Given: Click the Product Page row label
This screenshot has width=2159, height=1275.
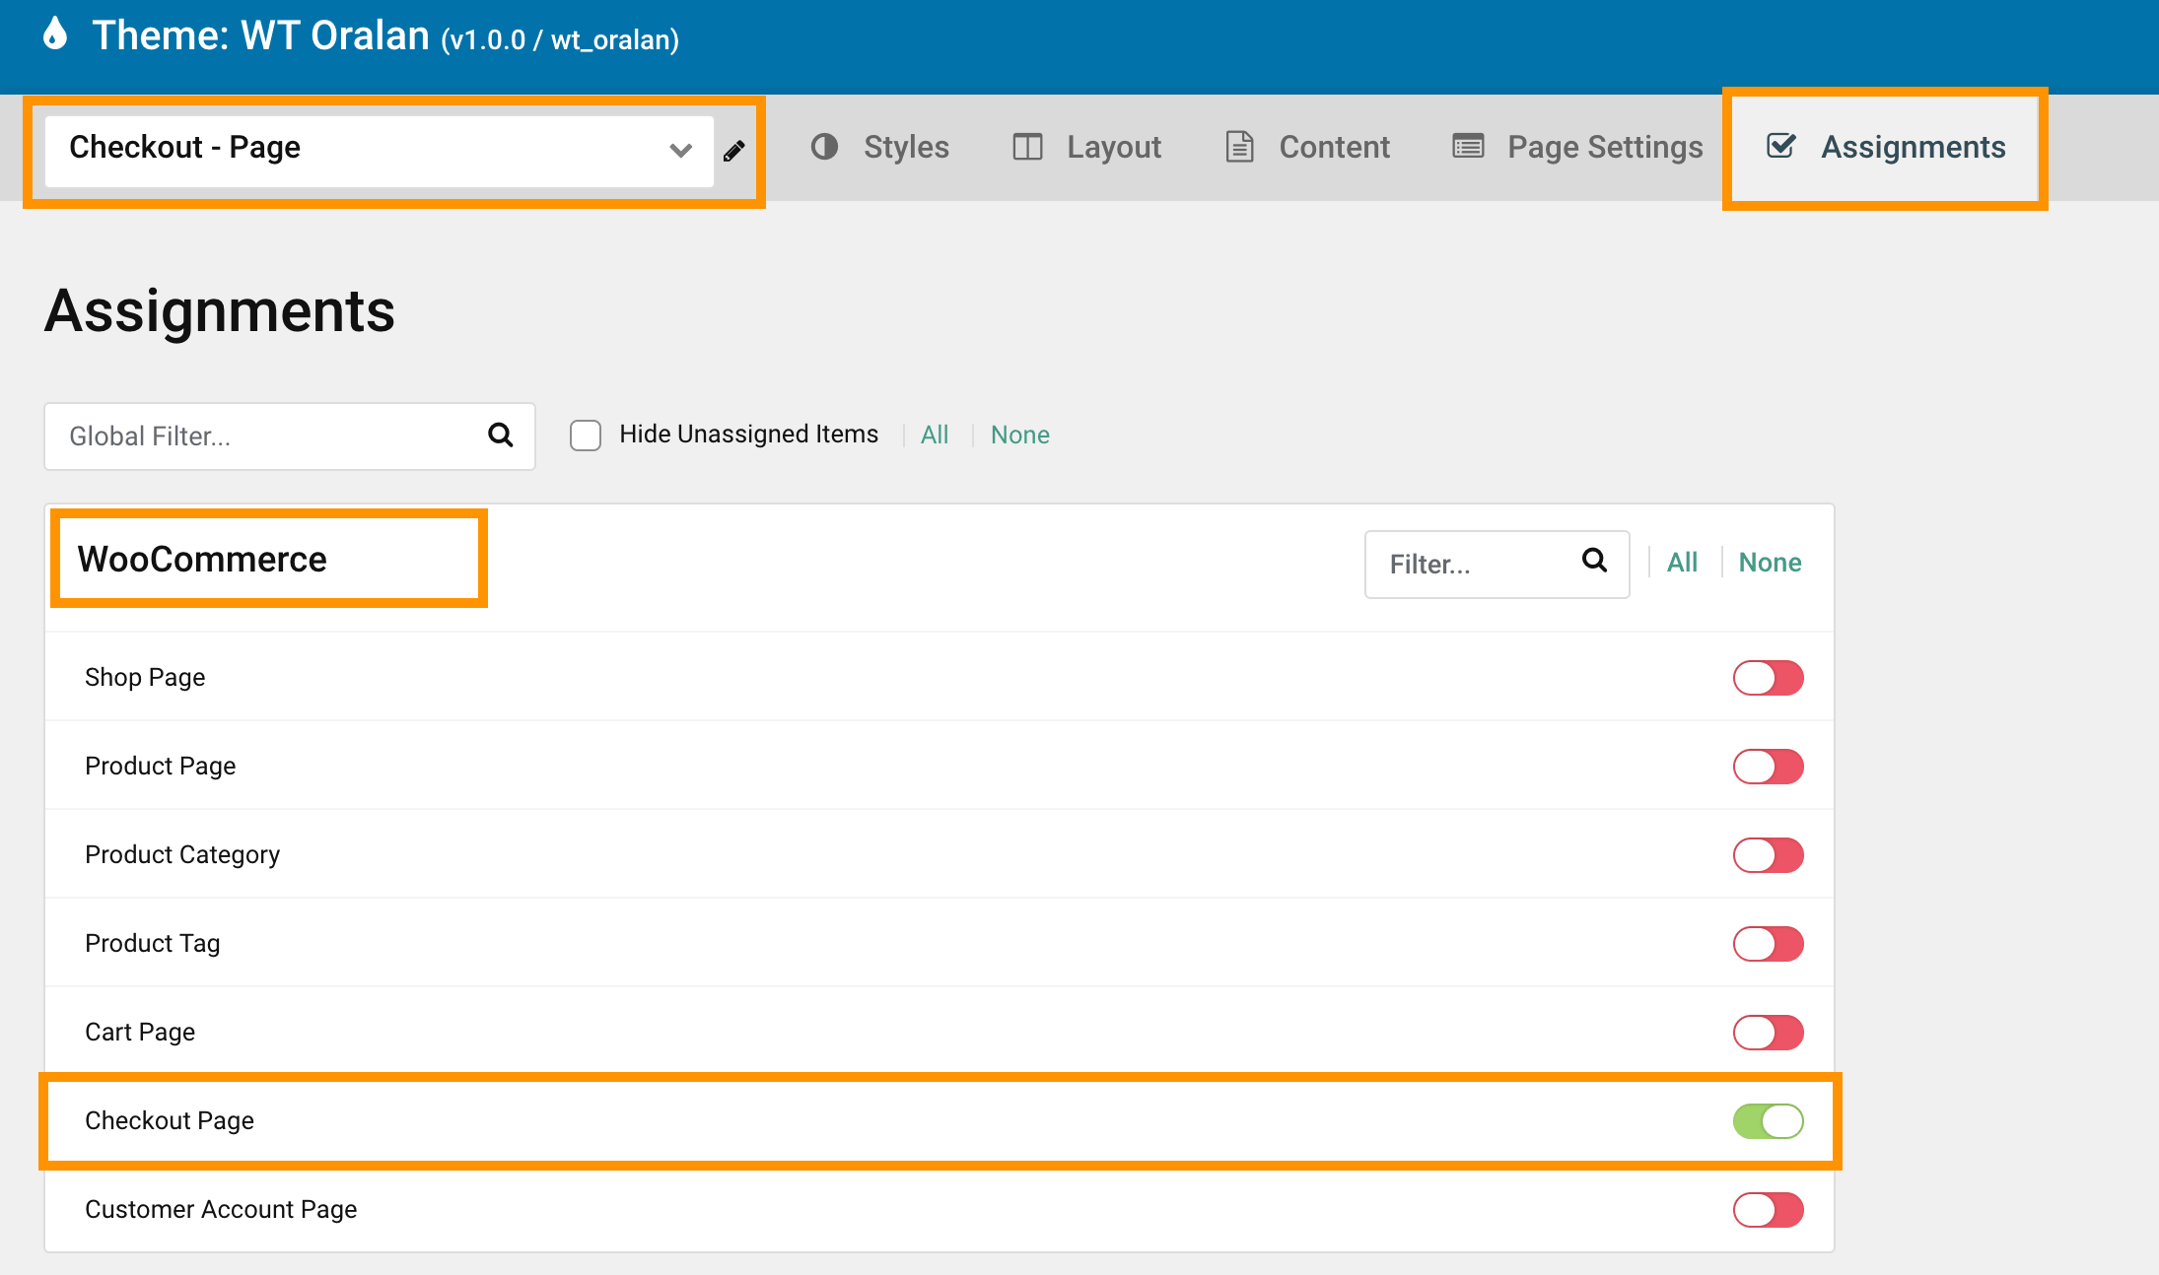Looking at the screenshot, I should click(x=161, y=767).
